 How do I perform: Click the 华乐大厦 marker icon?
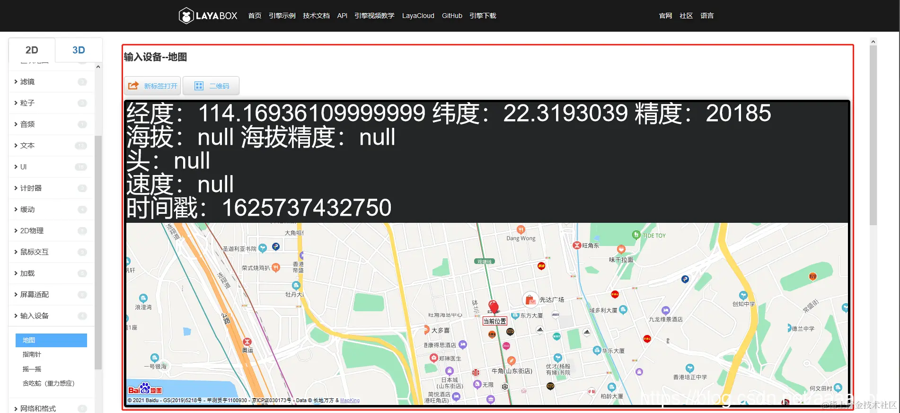tap(597, 350)
